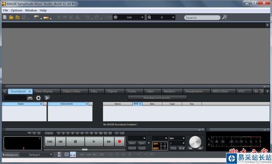272x164 pixels.
Task: Open Soundpool settings with the gear icon
Action: [x=38, y=98]
